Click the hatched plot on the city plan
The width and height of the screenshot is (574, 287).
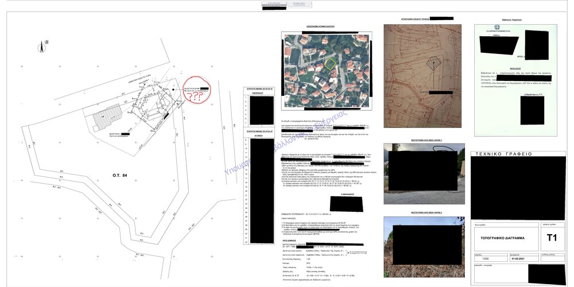pos(433,64)
